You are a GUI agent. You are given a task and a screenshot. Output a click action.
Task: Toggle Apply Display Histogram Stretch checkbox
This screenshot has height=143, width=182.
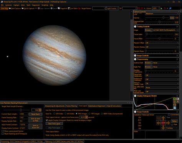(47, 120)
